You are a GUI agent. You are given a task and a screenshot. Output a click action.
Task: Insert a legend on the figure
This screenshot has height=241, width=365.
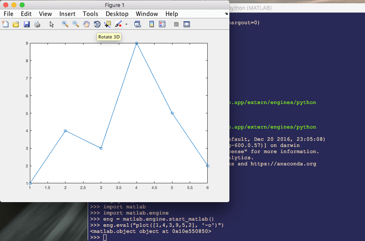[161, 24]
